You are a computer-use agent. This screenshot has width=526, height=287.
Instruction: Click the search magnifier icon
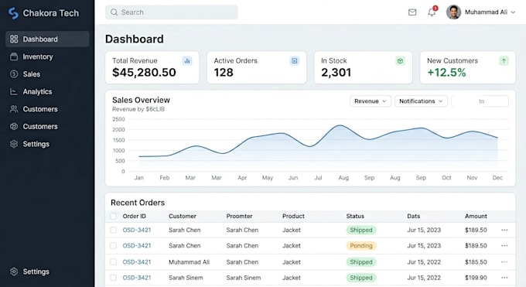click(x=114, y=12)
